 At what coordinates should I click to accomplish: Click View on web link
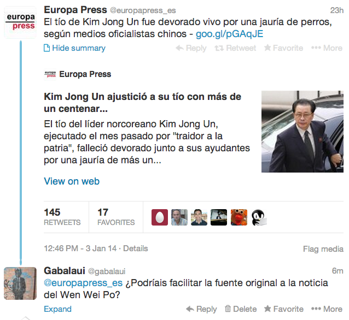[x=72, y=181]
